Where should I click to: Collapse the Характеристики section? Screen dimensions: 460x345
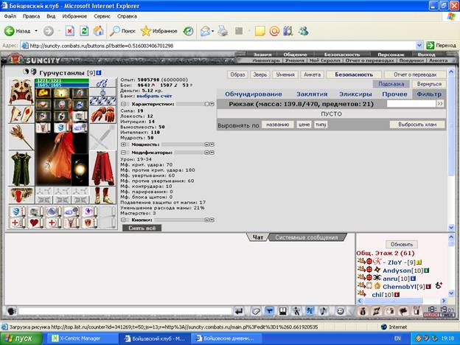(124, 104)
